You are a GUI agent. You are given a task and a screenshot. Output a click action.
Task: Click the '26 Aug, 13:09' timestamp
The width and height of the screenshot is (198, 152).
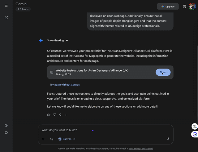(63, 74)
